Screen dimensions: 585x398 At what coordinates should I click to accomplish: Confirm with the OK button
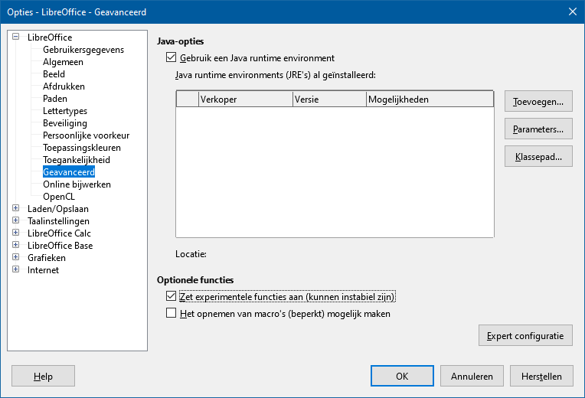click(x=402, y=376)
